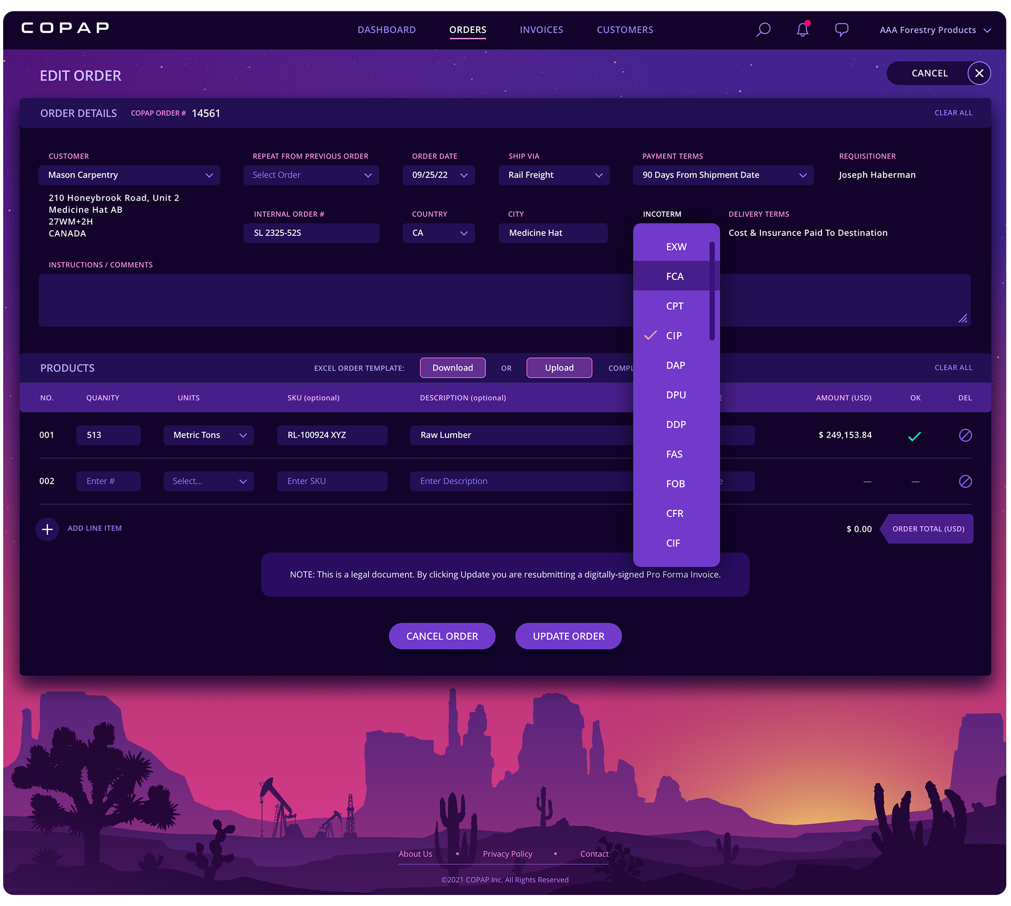Screen dimensions: 1011x906
Task: Open the Customer dropdown showing Mason Carpentry
Action: pos(129,175)
